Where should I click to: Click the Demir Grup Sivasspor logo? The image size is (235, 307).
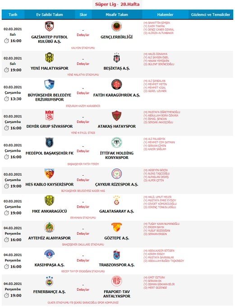pyautogui.click(x=49, y=116)
